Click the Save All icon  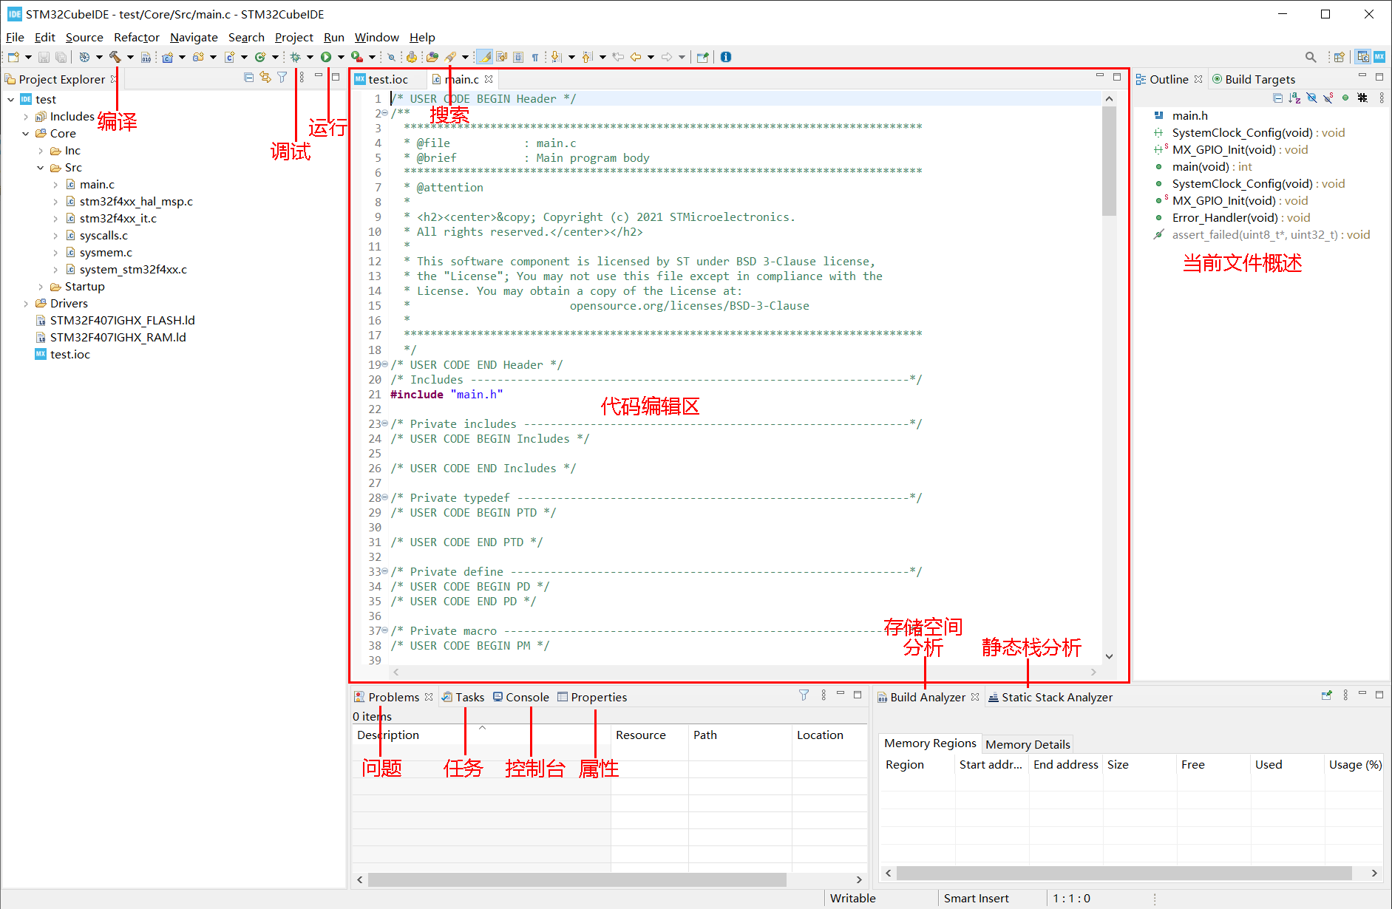(61, 57)
